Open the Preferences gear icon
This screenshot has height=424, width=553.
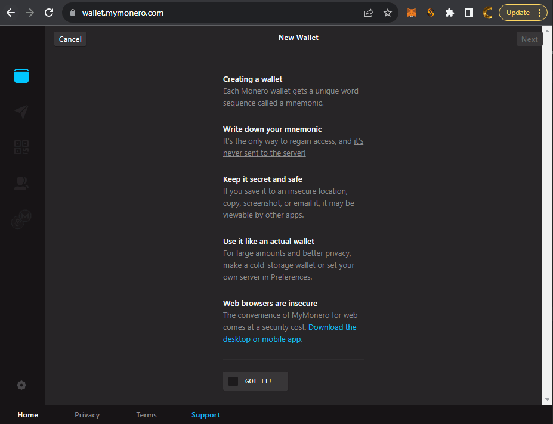click(21, 385)
